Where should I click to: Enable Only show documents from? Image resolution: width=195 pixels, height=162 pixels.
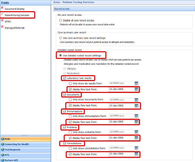[70, 100]
